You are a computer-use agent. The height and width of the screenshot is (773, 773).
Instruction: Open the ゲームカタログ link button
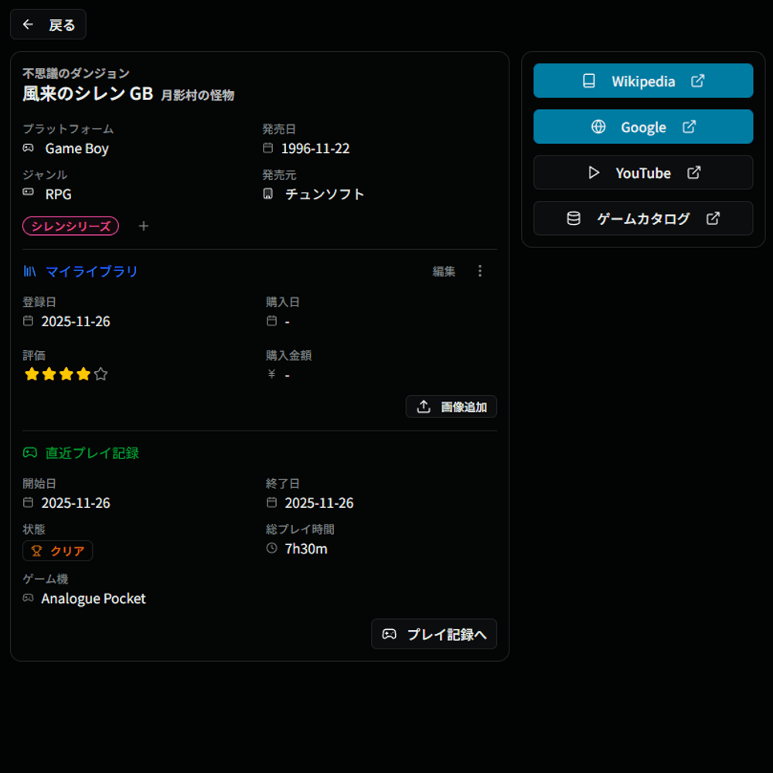point(643,218)
